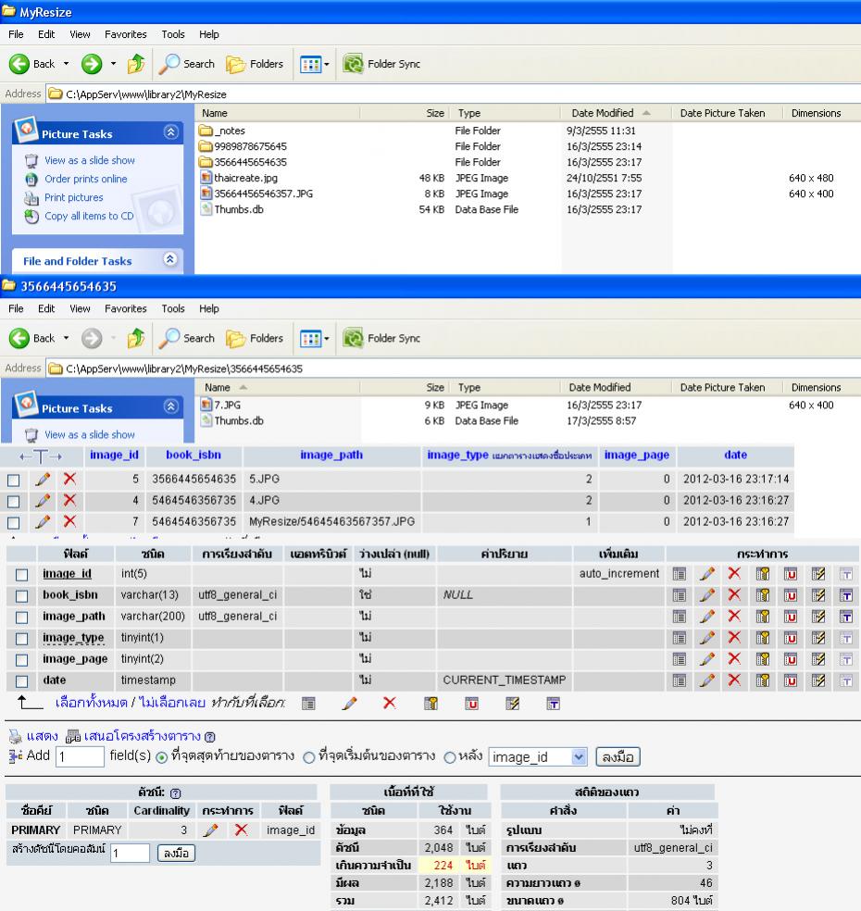Click browse icon for image_id field row

[680, 574]
